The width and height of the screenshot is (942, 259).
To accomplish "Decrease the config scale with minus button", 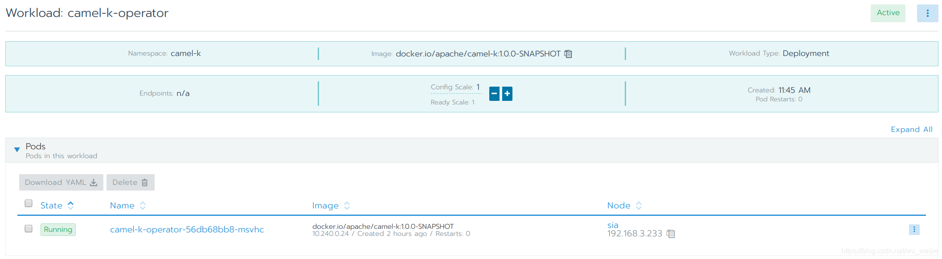I will (x=494, y=94).
